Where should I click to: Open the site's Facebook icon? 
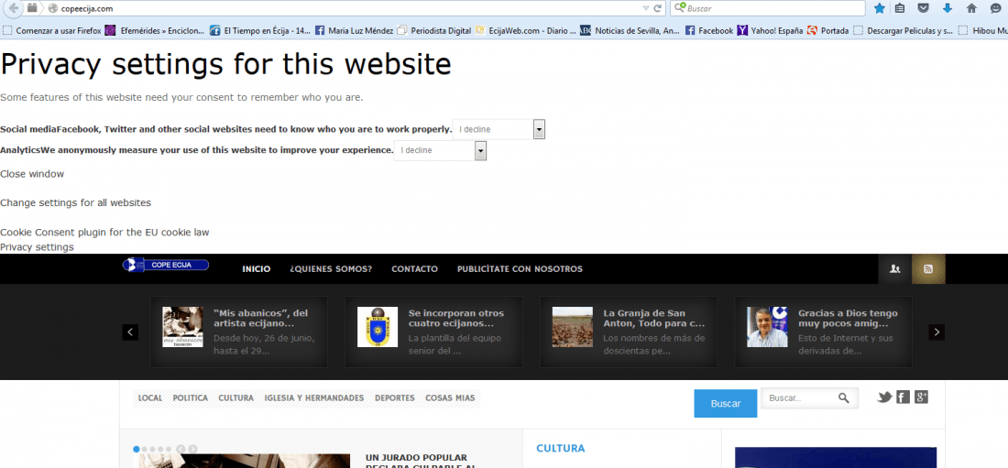click(x=904, y=397)
